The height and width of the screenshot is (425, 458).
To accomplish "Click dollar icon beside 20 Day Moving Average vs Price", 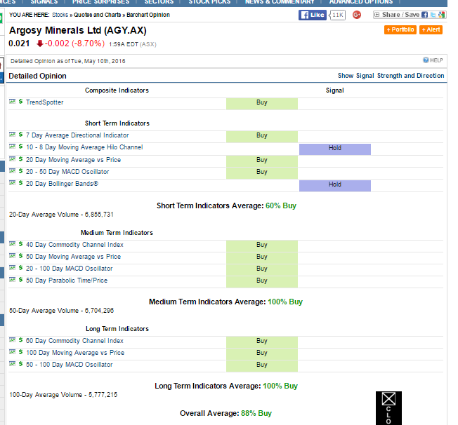I will tap(21, 159).
